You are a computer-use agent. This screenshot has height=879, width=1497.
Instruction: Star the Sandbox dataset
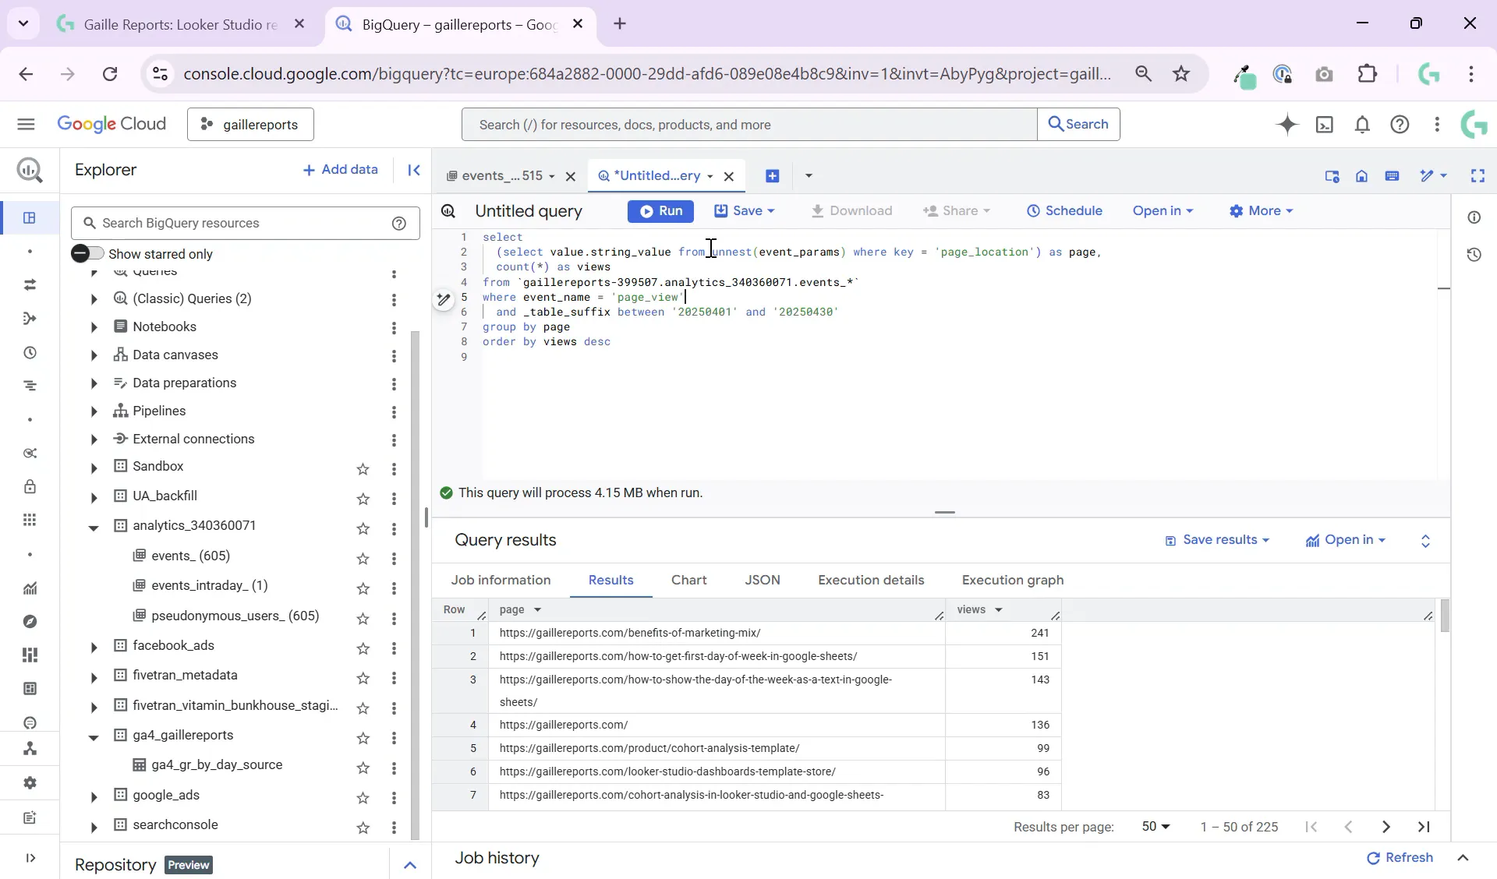click(x=363, y=470)
